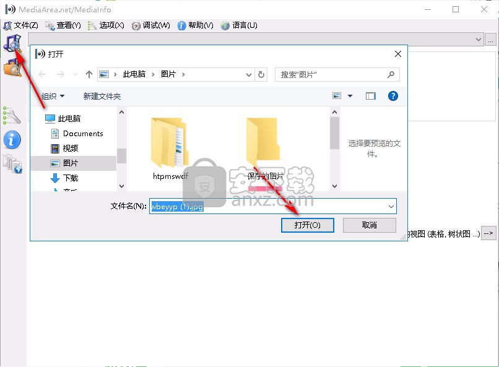Viewport: 499px width, 367px height.
Task: Click the open folder icon in left sidebar
Action: (12, 67)
